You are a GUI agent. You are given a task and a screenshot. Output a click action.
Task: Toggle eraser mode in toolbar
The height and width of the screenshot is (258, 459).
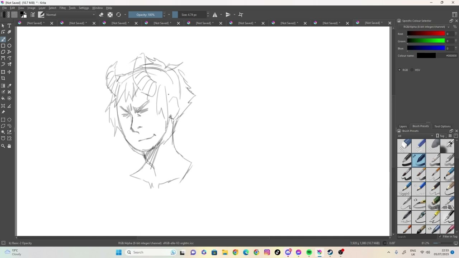point(101,15)
